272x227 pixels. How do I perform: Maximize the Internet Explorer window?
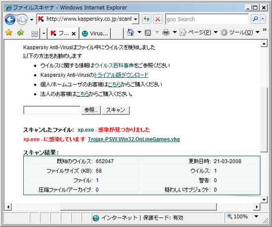click(255, 8)
